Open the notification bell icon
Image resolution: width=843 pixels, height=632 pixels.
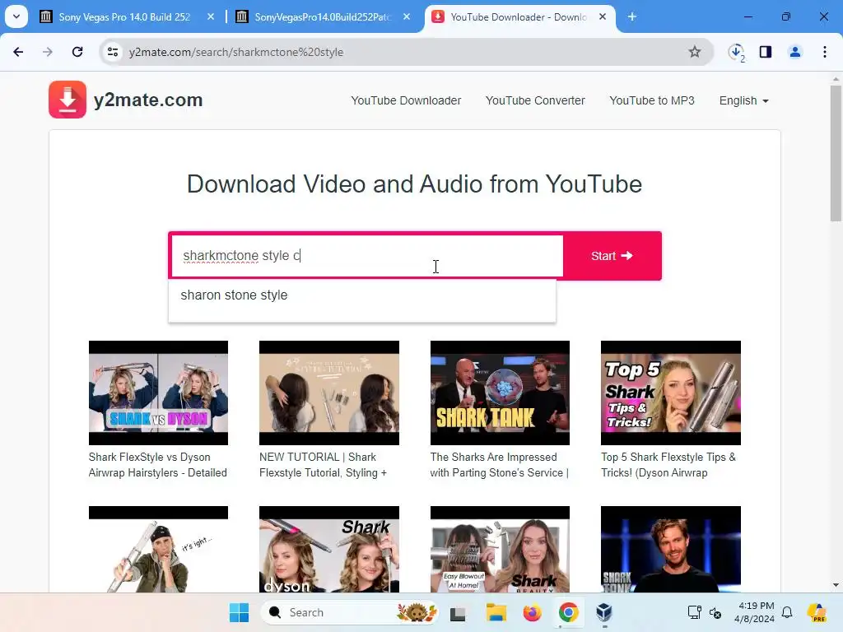(x=787, y=612)
